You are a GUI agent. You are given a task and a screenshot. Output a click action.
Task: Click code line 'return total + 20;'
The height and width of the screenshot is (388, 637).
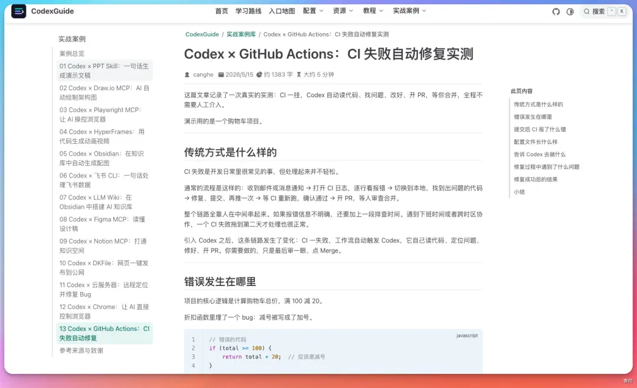coord(251,357)
